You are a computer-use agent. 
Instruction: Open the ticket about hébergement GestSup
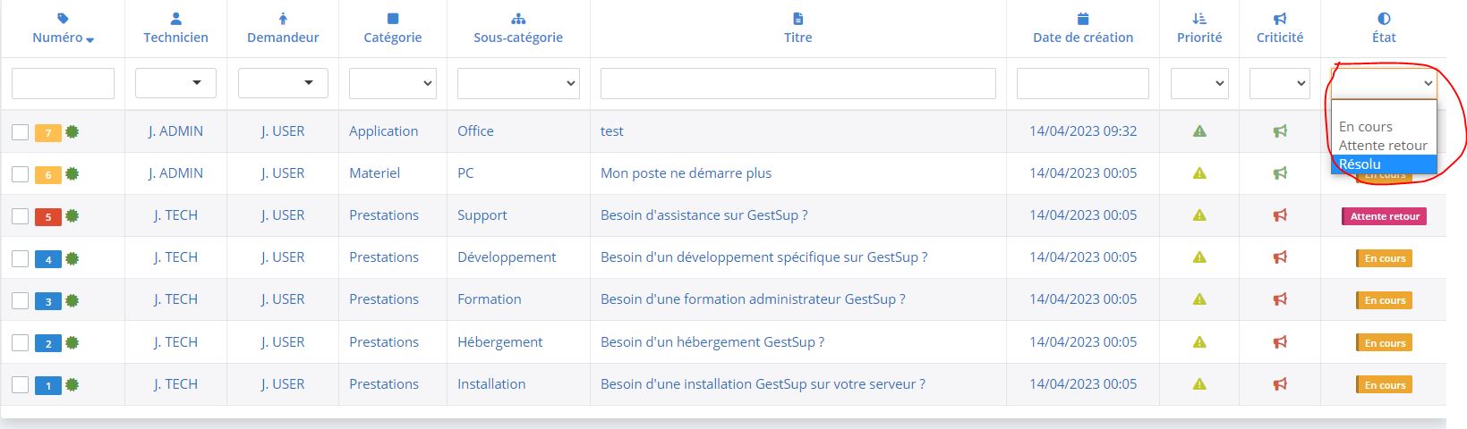712,342
